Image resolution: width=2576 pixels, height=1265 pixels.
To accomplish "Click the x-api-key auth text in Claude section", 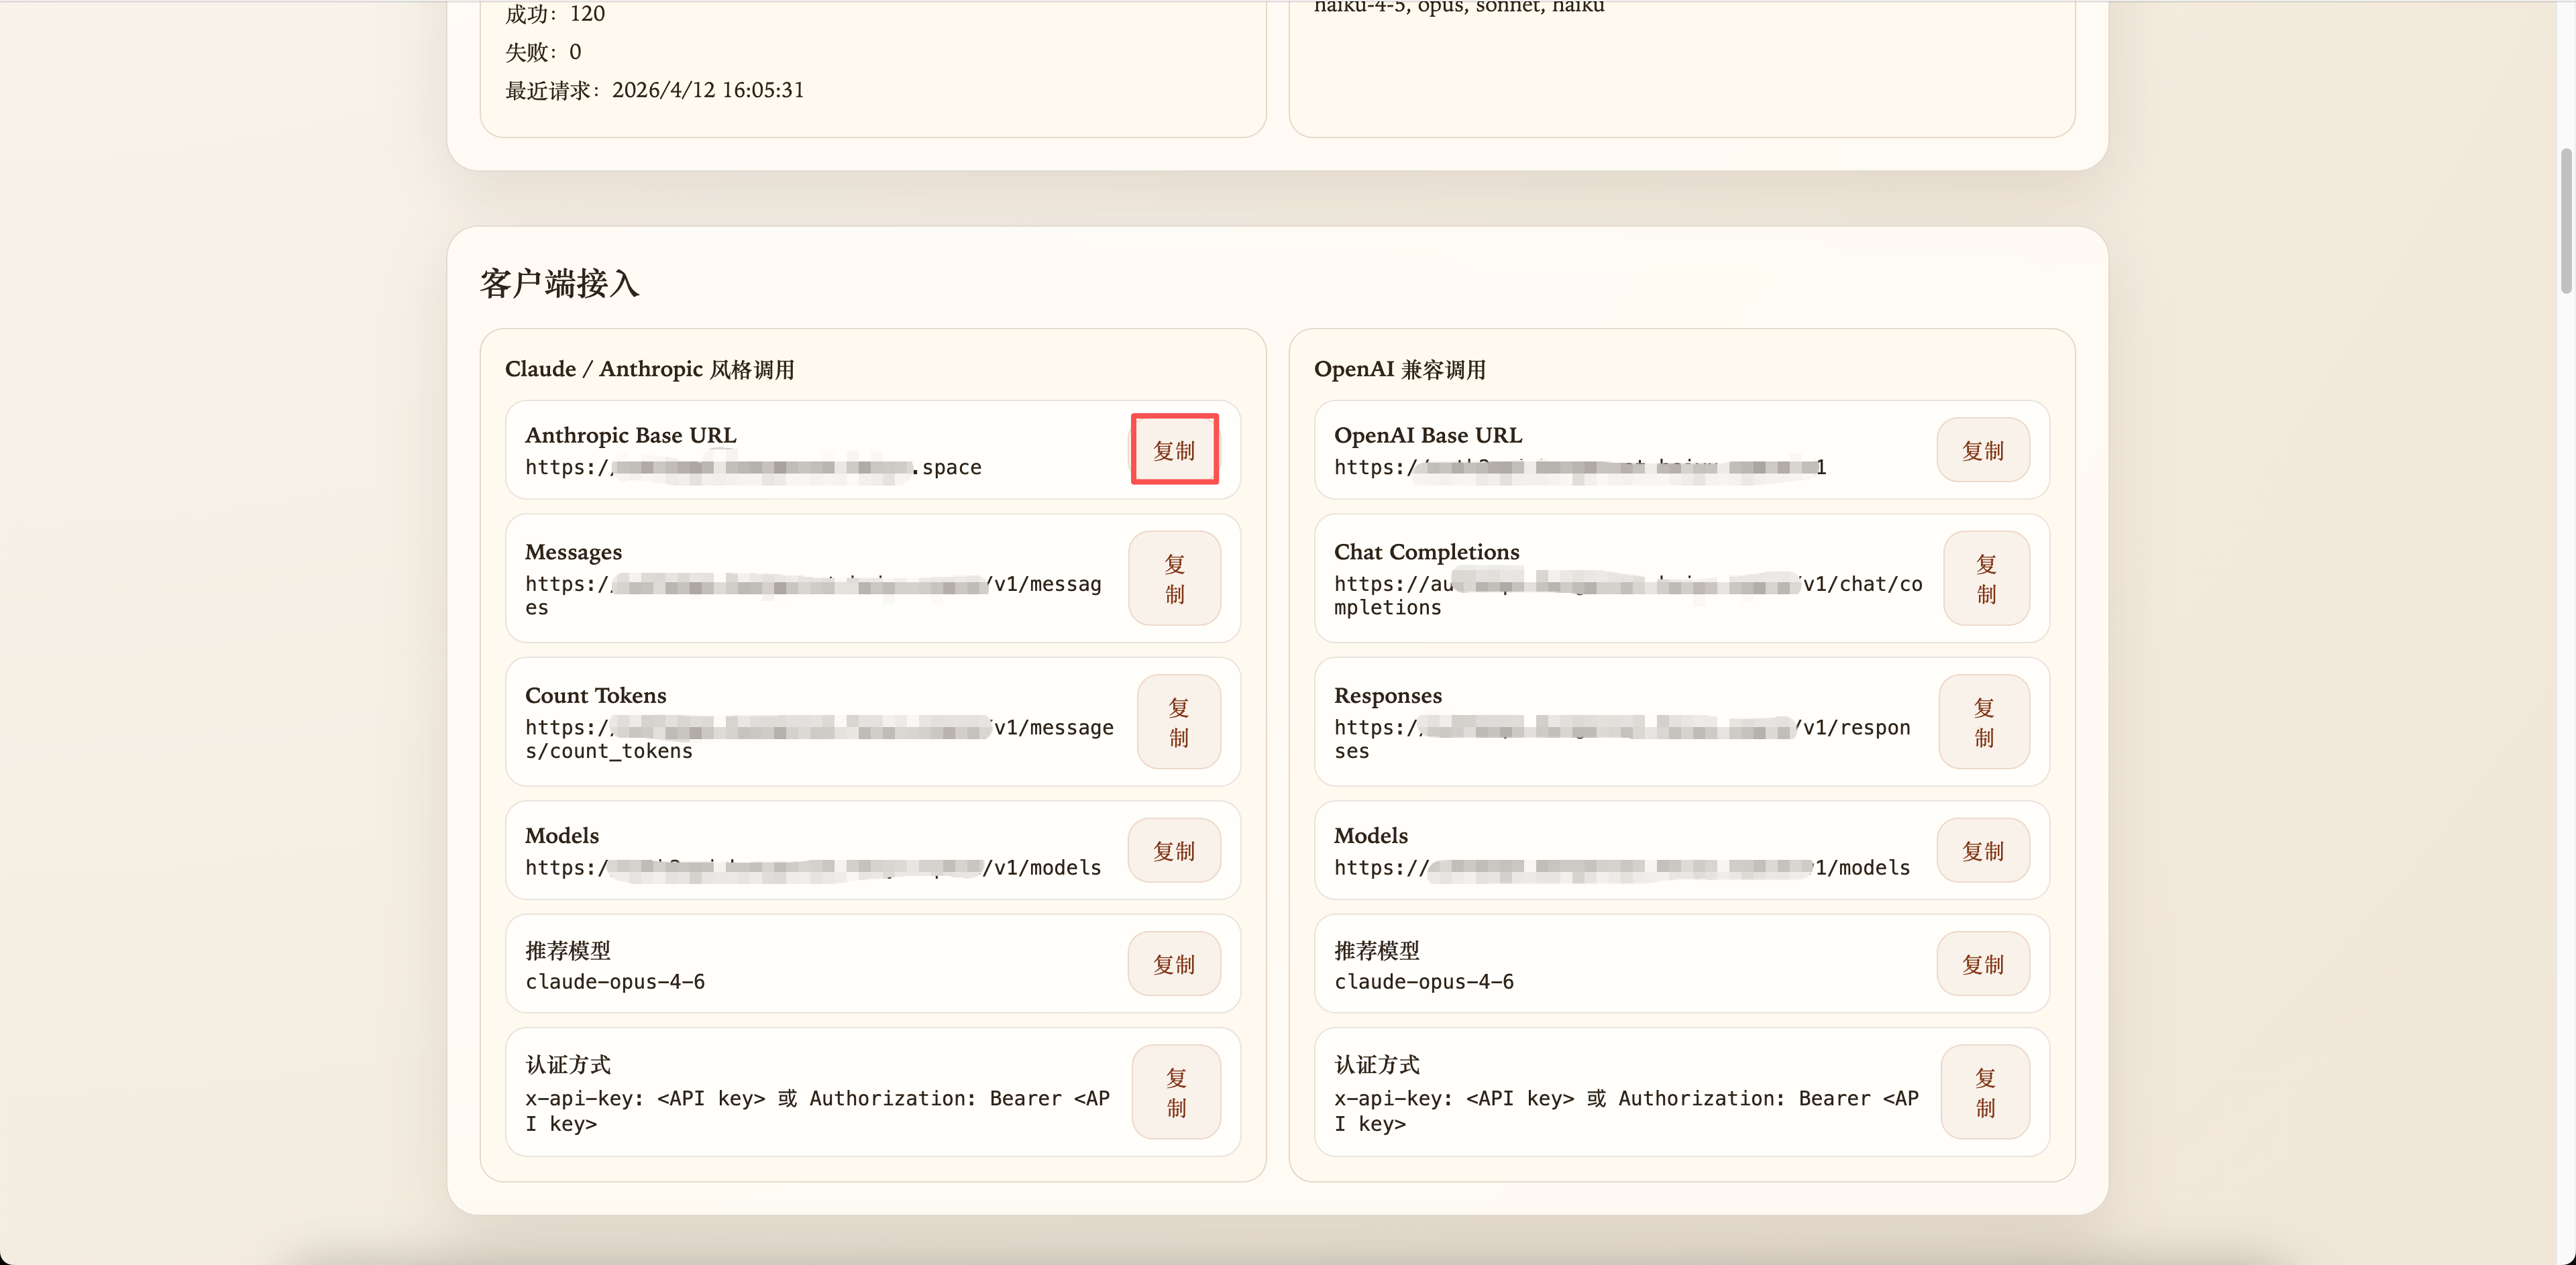I will click(817, 1110).
